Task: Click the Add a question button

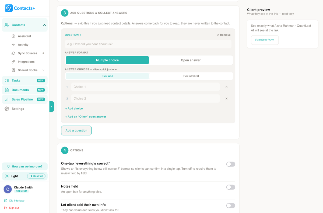Action: (x=76, y=131)
